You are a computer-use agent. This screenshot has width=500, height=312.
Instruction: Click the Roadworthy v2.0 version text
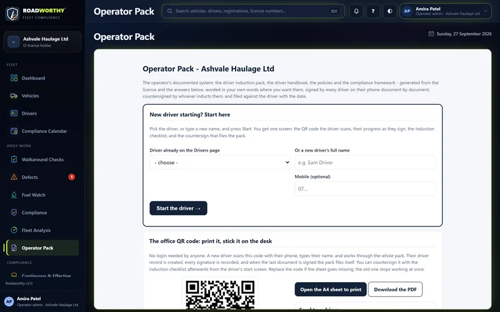[x=19, y=283]
